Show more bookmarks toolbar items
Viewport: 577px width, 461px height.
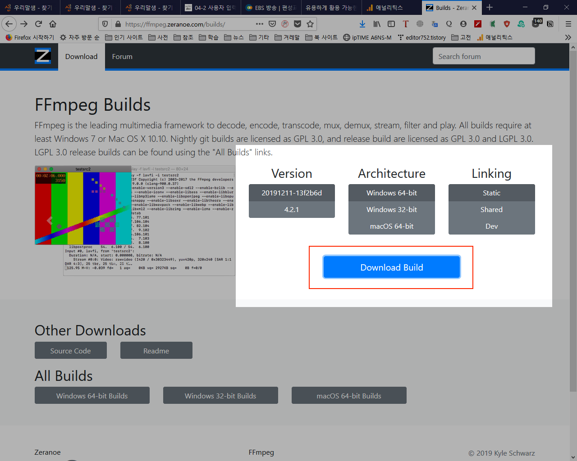pyautogui.click(x=568, y=37)
